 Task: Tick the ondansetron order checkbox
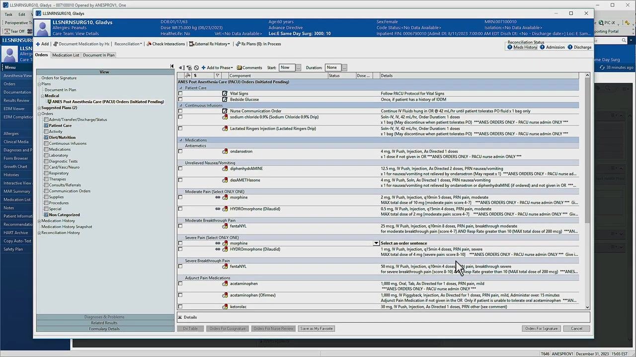pyautogui.click(x=180, y=151)
